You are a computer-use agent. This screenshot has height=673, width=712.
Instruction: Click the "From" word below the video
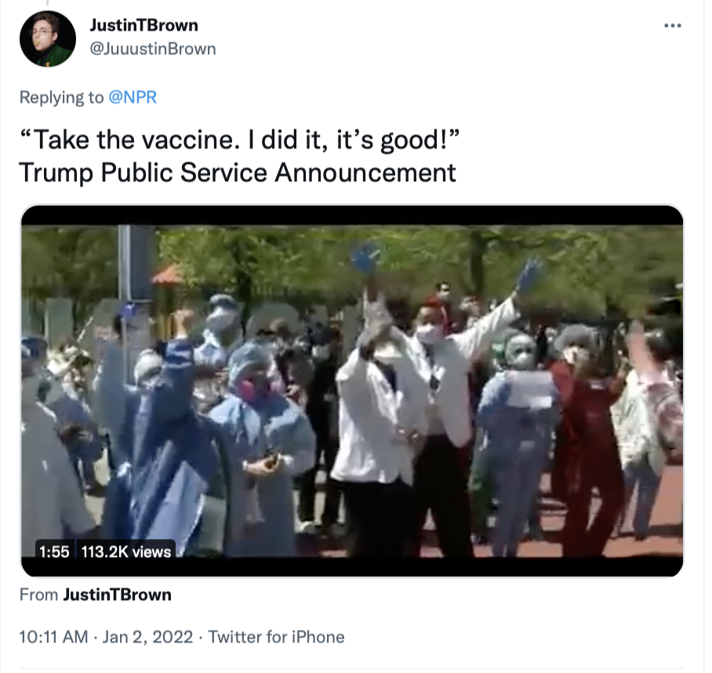point(38,595)
